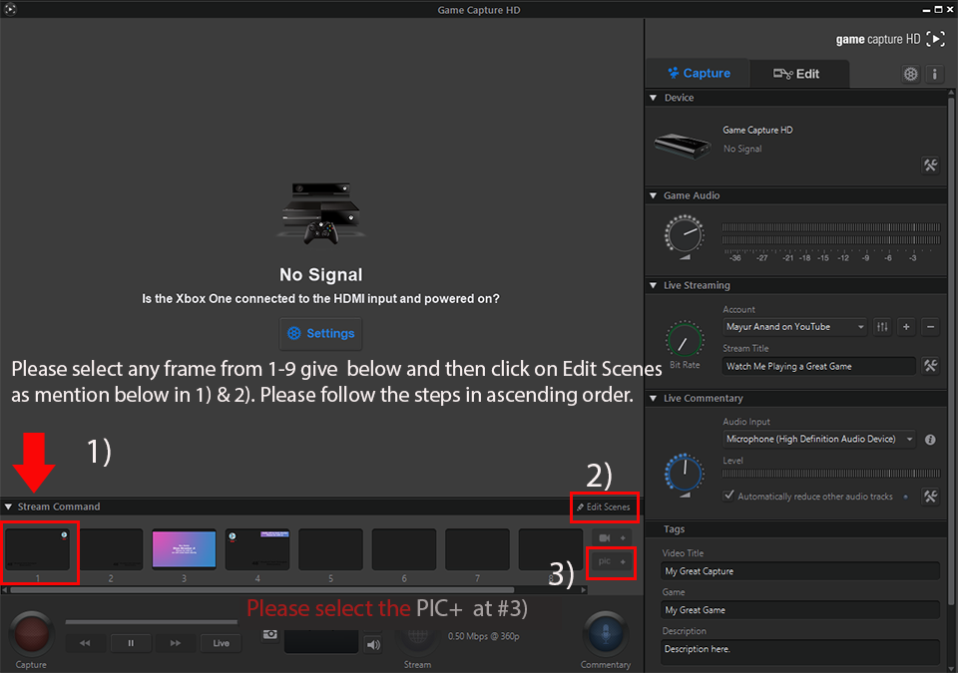Select scene thumbnail 3 with gradient
958x673 pixels.
pyautogui.click(x=184, y=549)
